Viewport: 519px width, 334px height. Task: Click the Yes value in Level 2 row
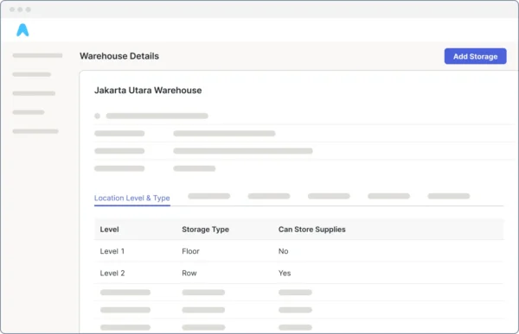[285, 273]
